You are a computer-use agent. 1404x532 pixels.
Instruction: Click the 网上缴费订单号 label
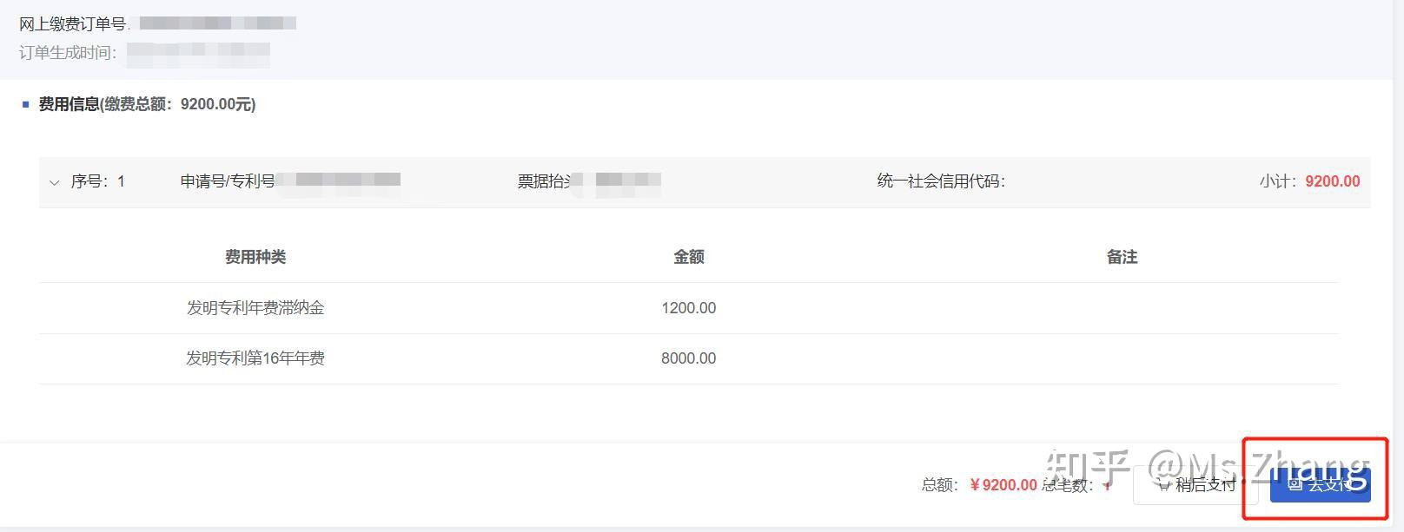tap(73, 23)
